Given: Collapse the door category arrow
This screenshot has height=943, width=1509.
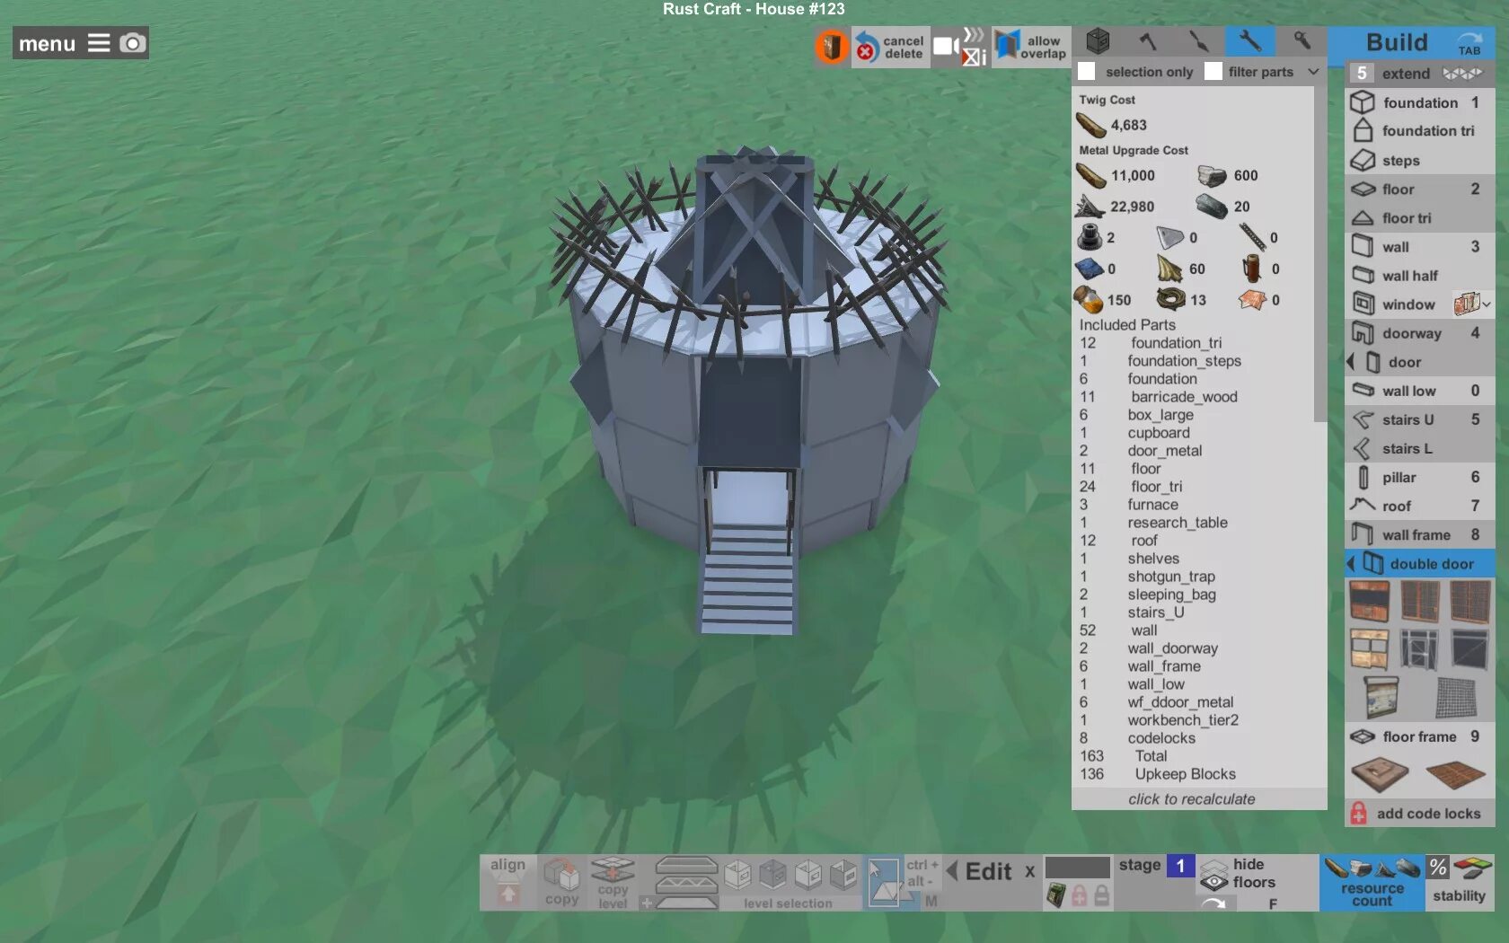Looking at the screenshot, I should pos(1350,362).
